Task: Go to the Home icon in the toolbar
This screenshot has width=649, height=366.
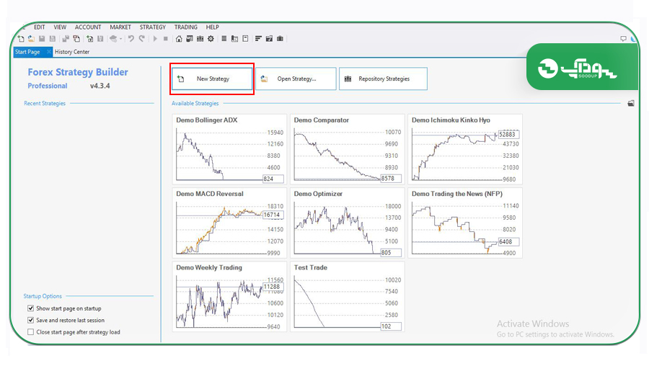Action: [x=179, y=39]
